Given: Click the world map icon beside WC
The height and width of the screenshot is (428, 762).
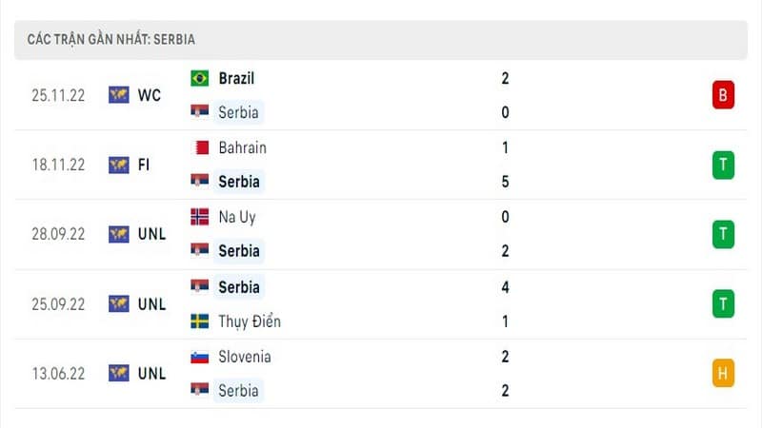Looking at the screenshot, I should [x=118, y=95].
